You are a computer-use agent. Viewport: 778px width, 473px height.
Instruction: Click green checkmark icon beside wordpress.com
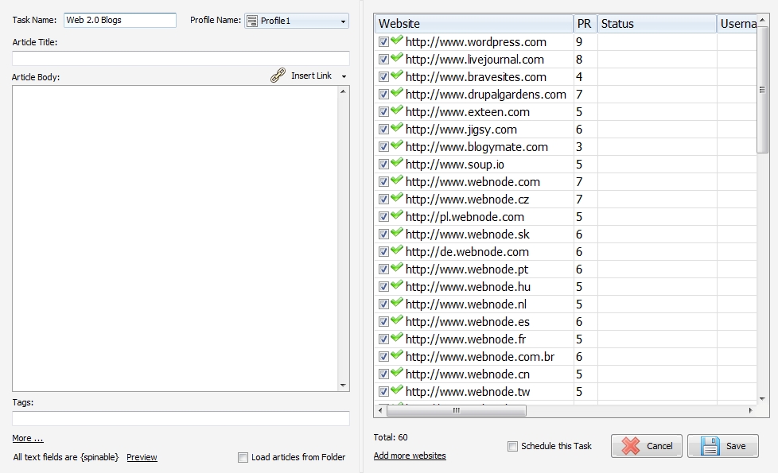pyautogui.click(x=396, y=41)
